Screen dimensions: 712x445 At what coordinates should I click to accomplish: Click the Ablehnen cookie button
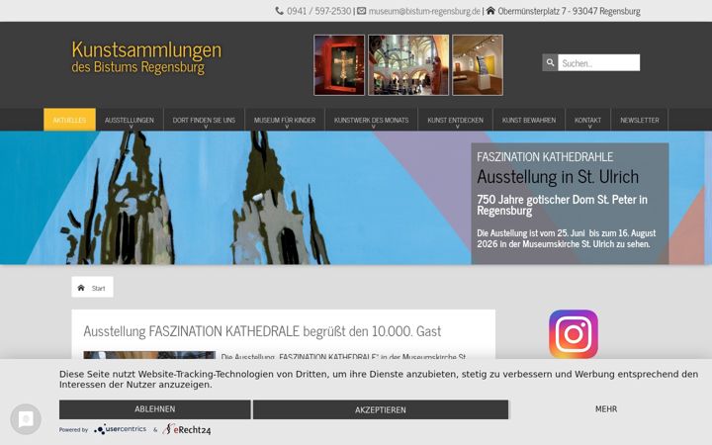(x=155, y=409)
